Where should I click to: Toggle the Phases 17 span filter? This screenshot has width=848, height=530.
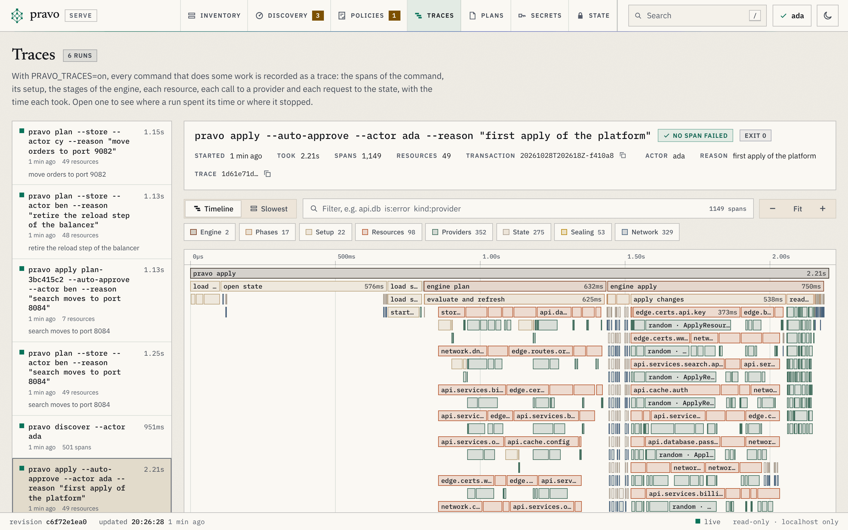(x=267, y=232)
